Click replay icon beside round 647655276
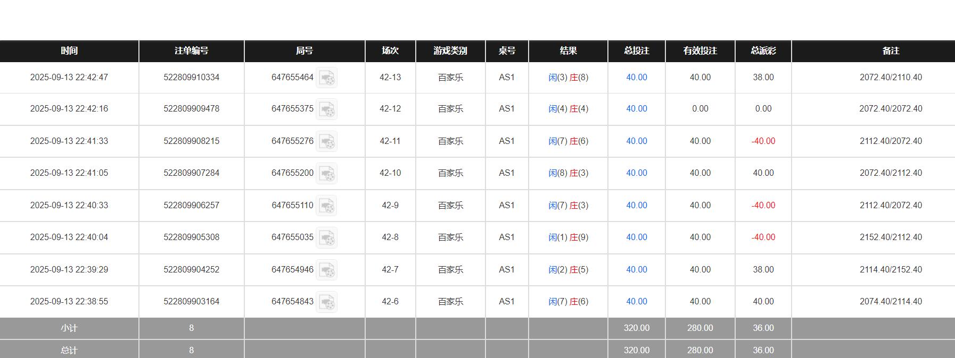 coord(326,141)
